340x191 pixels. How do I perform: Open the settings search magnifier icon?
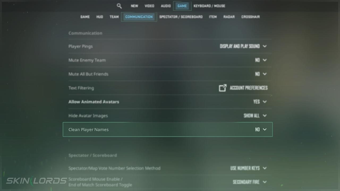pos(119,6)
